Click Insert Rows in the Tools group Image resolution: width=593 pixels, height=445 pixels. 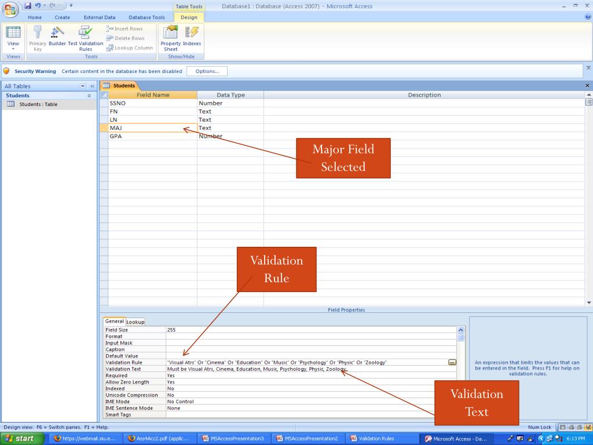[x=125, y=29]
